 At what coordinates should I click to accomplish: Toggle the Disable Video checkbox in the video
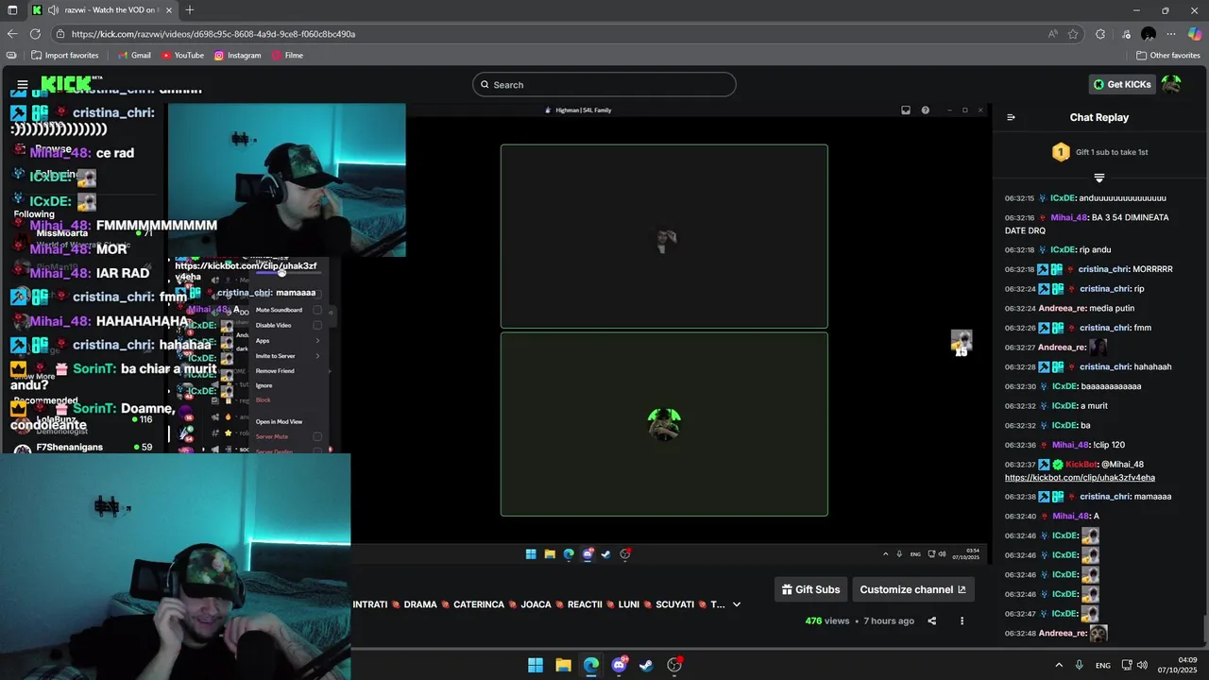(317, 325)
